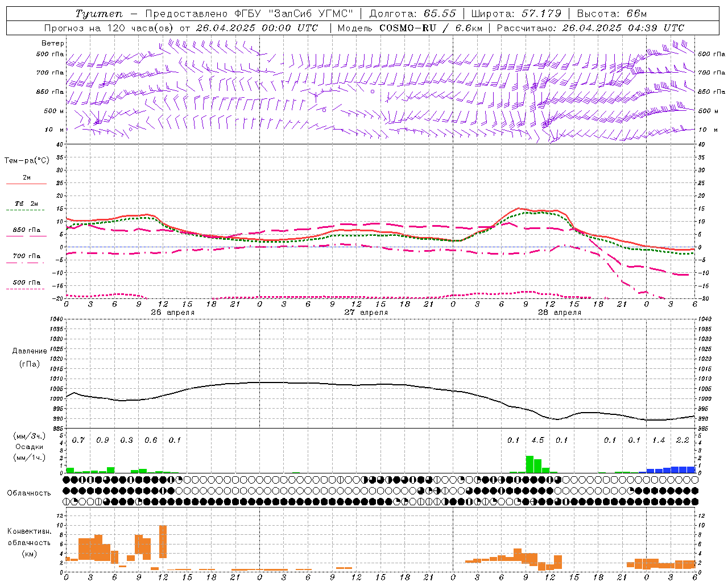
Task: Click the "Осадки" precipitation label
Action: click(x=29, y=447)
